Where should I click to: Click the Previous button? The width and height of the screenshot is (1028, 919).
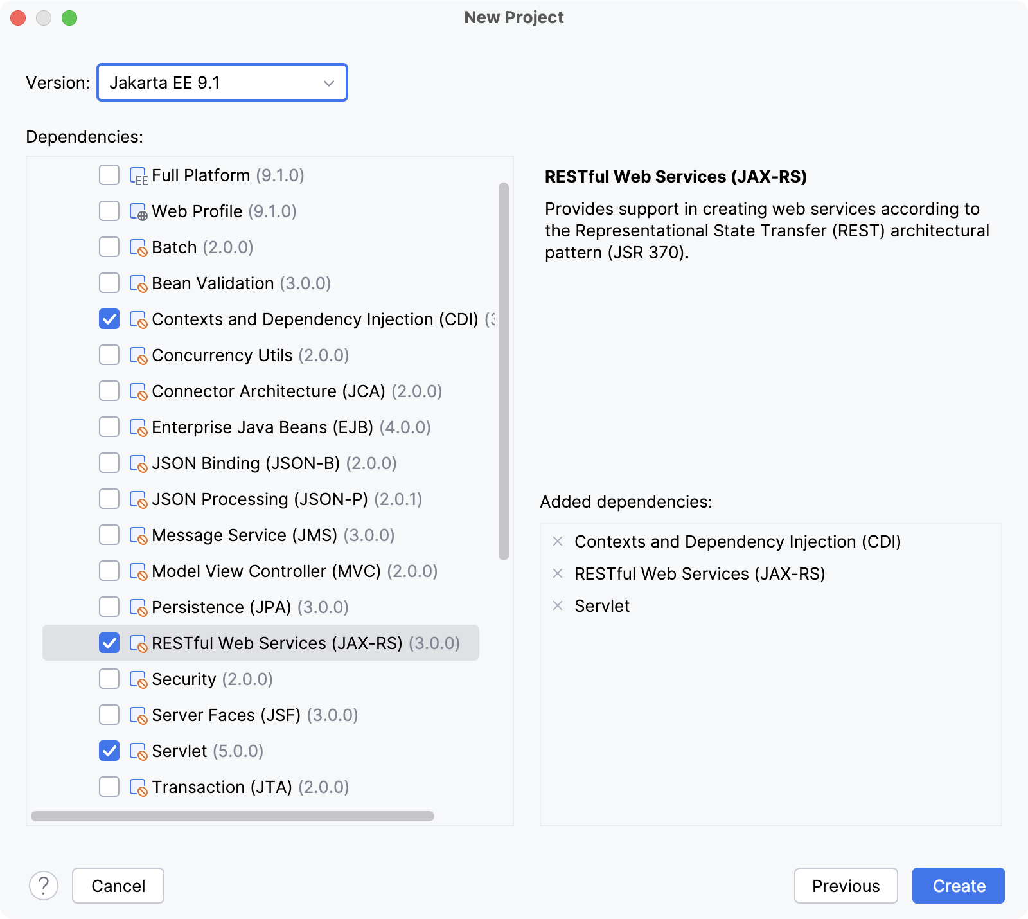846,886
